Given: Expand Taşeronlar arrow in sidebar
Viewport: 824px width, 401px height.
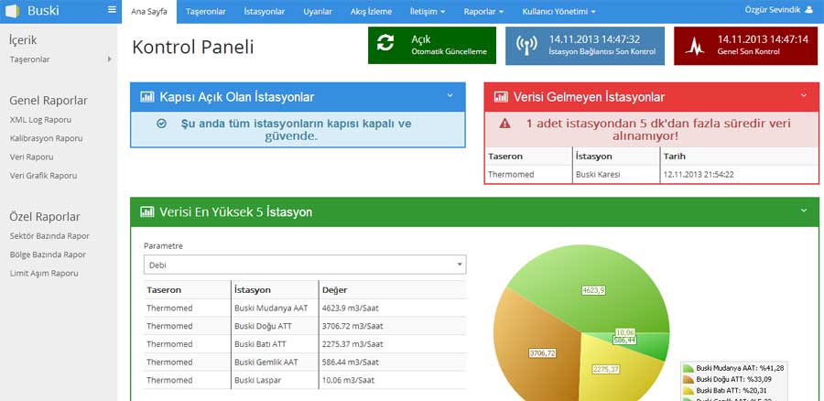Looking at the screenshot, I should [x=109, y=60].
